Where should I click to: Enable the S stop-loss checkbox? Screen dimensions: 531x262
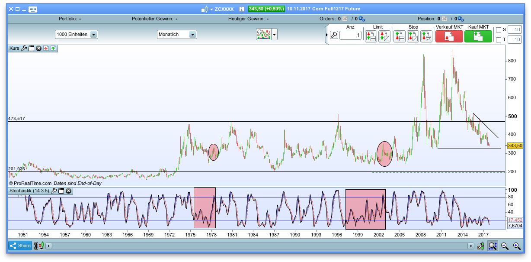pos(498,29)
